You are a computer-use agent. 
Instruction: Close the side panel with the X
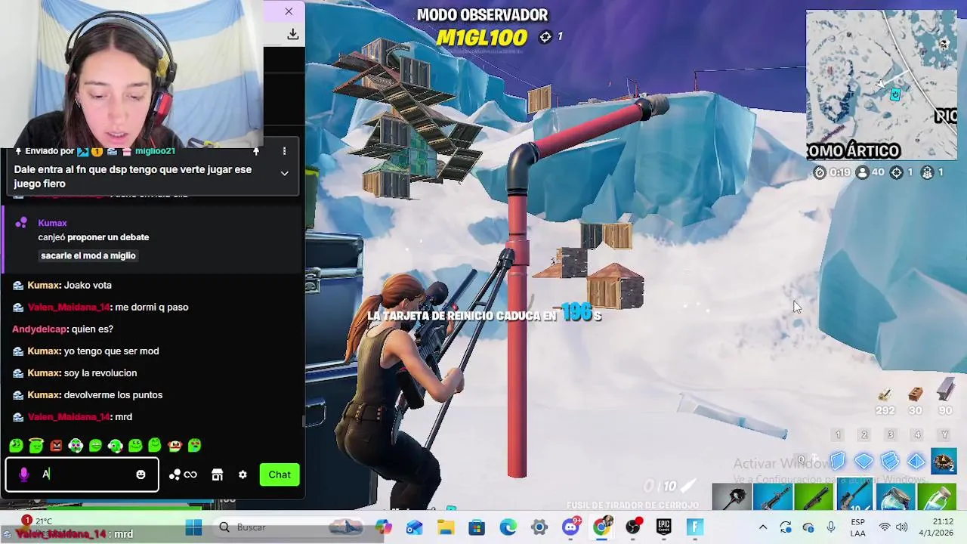click(289, 11)
